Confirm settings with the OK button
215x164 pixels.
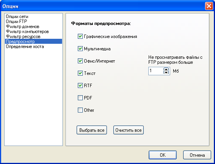click(162, 155)
